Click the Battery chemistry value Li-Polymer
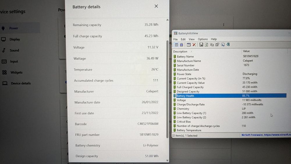The height and width of the screenshot is (164, 291). tap(151, 145)
